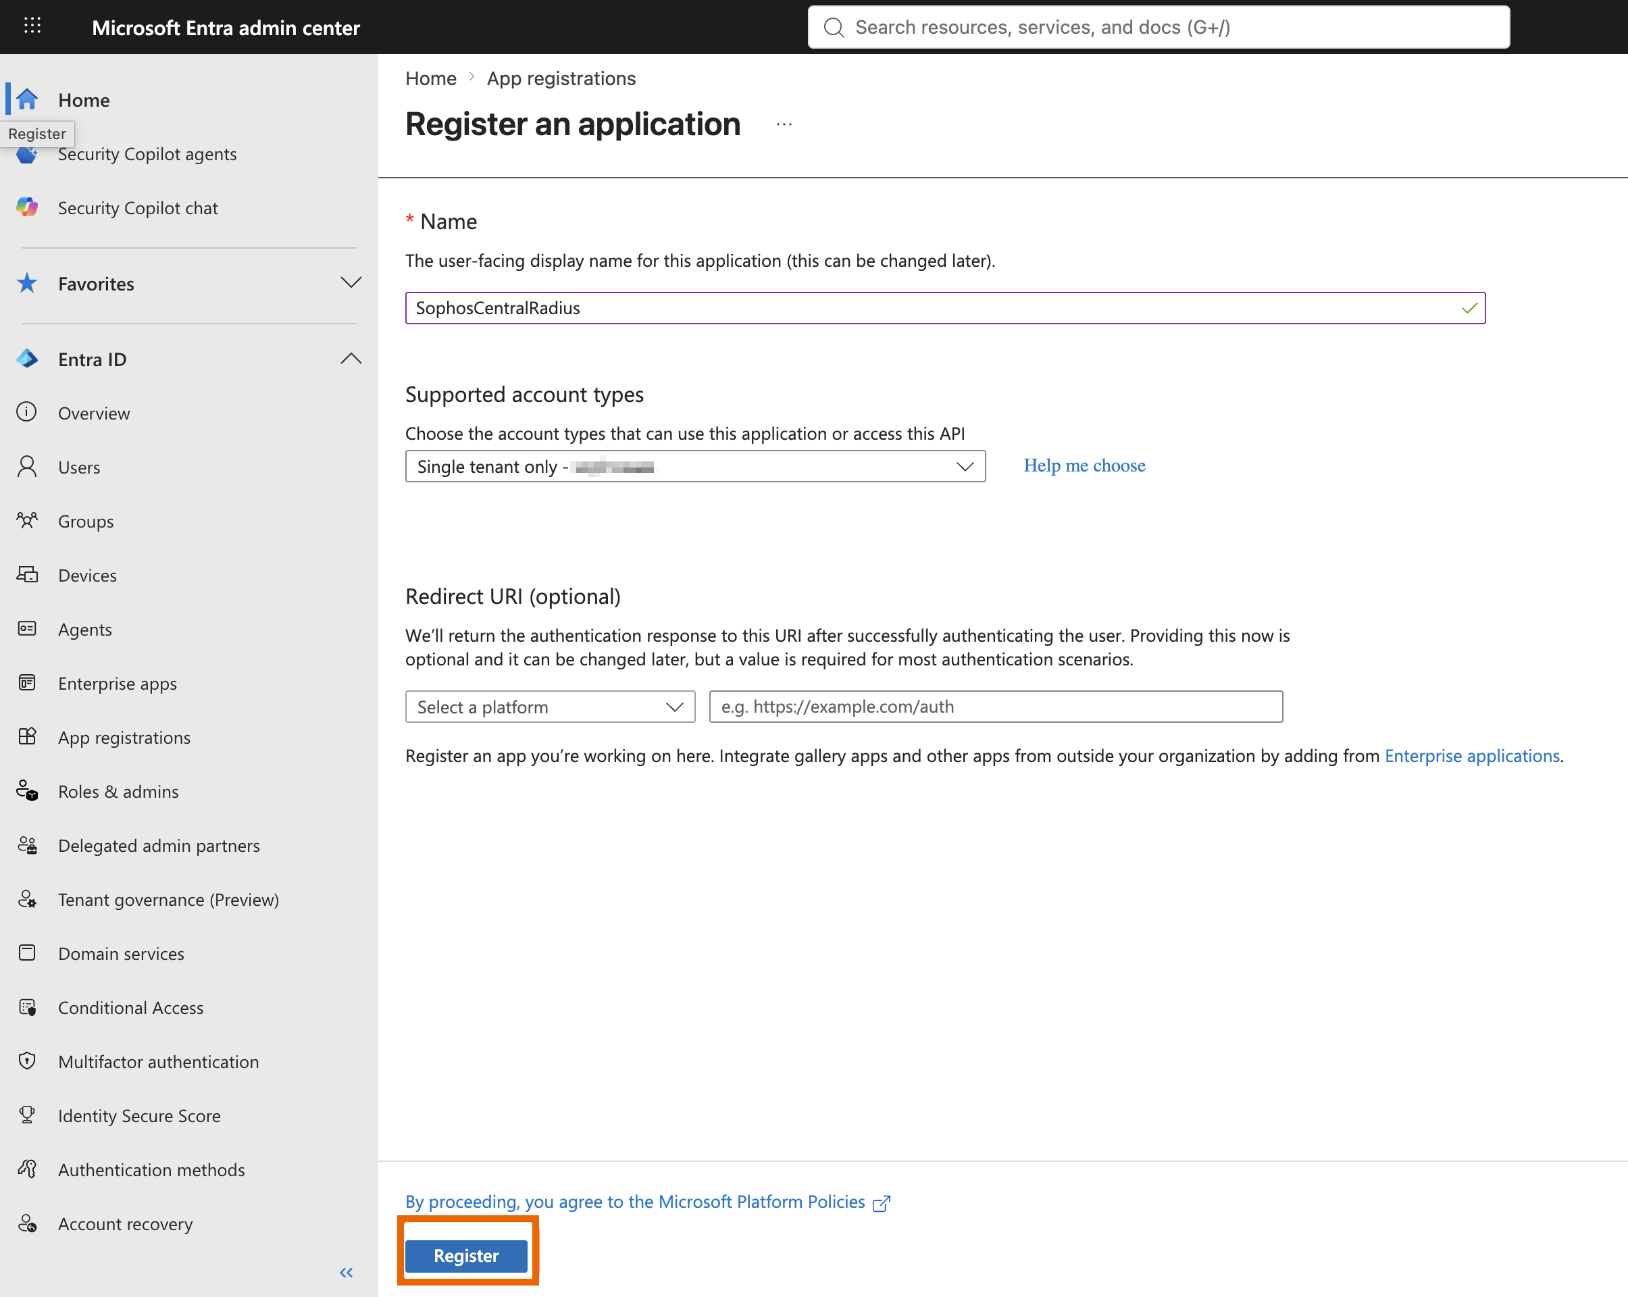Open Identity Secure Score in sidebar
This screenshot has height=1297, width=1628.
tap(140, 1116)
